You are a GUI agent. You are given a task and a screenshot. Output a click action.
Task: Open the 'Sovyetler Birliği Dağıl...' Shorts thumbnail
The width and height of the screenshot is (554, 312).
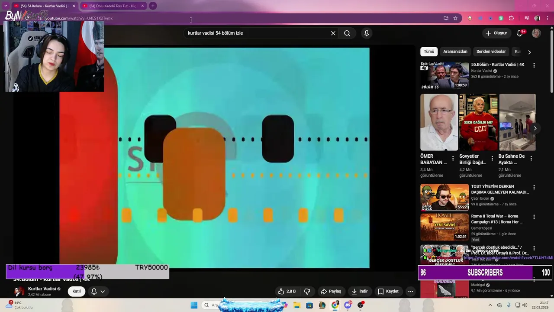click(478, 122)
